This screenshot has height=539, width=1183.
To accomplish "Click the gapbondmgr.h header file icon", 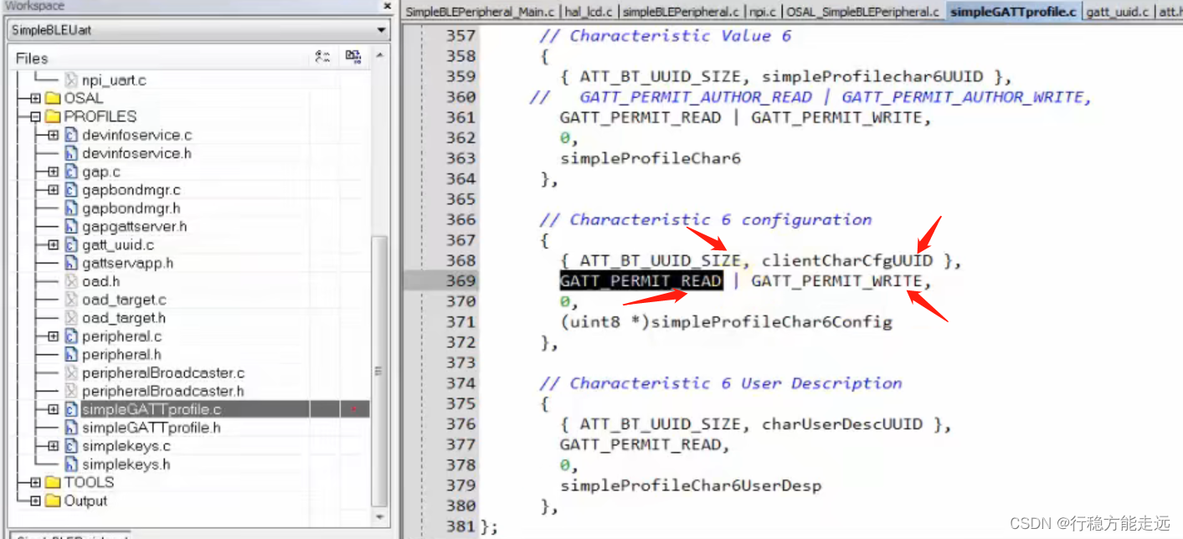I will (71, 208).
